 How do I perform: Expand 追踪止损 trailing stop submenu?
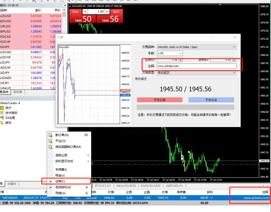click(69, 155)
